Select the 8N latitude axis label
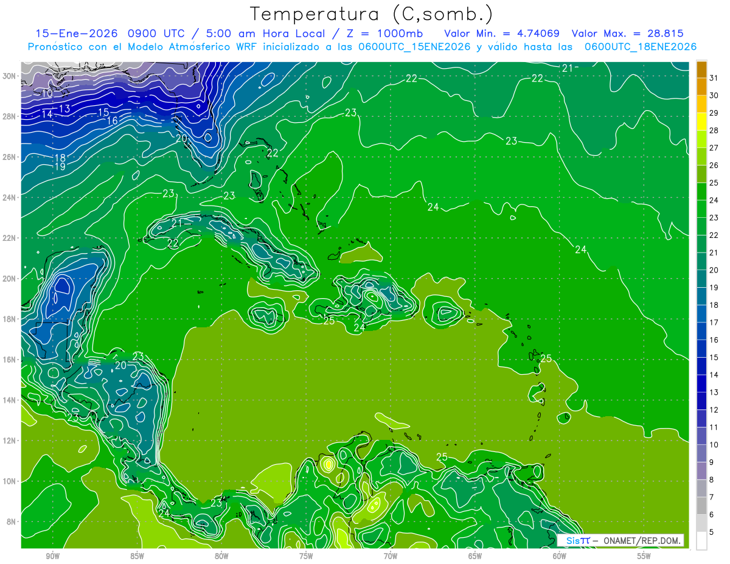 pyautogui.click(x=12, y=521)
